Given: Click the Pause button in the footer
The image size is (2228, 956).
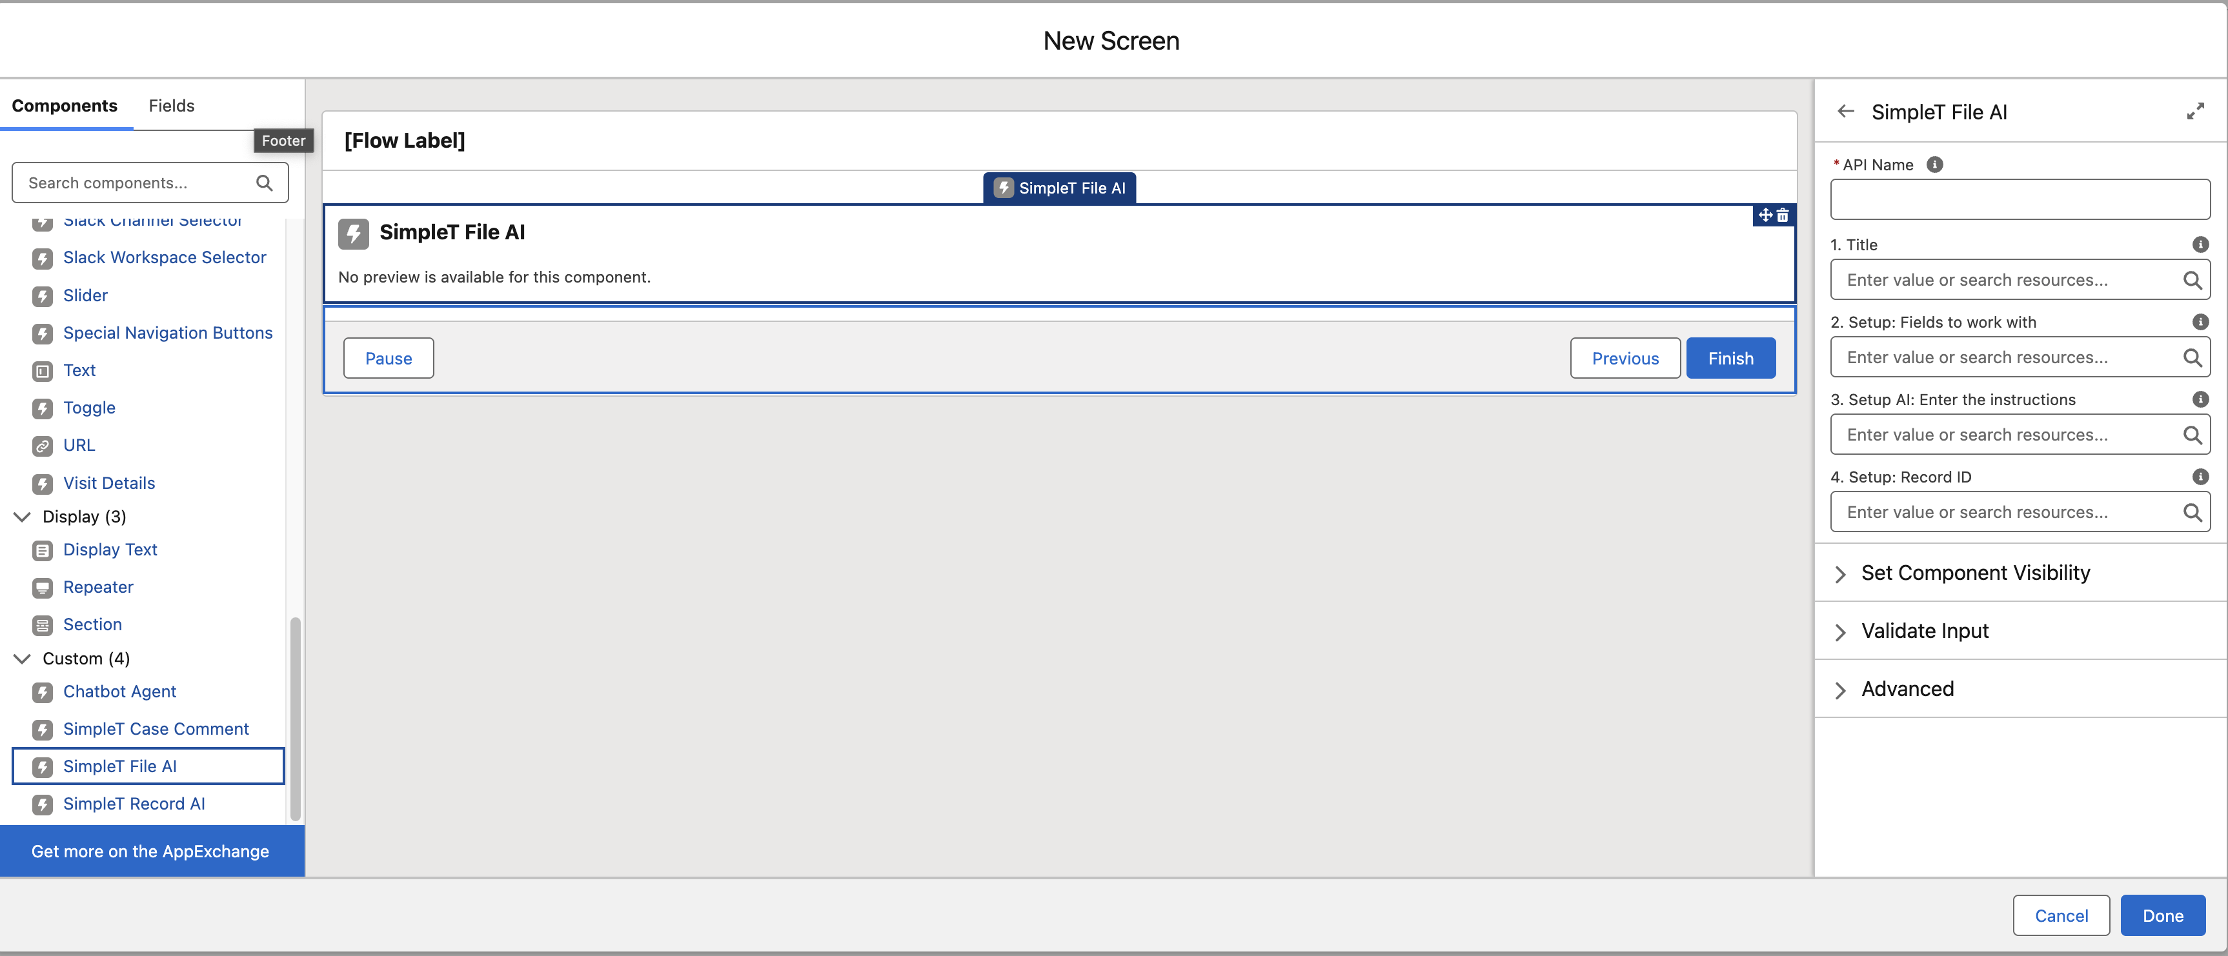Looking at the screenshot, I should click(x=389, y=358).
